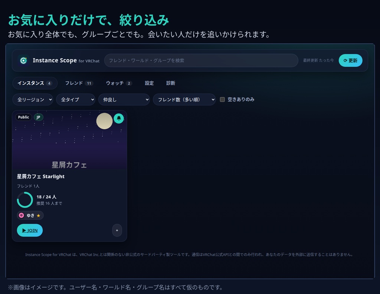The height and width of the screenshot is (294, 380).
Task: Click the 最終更新 たった今 status text
Action: 318,61
